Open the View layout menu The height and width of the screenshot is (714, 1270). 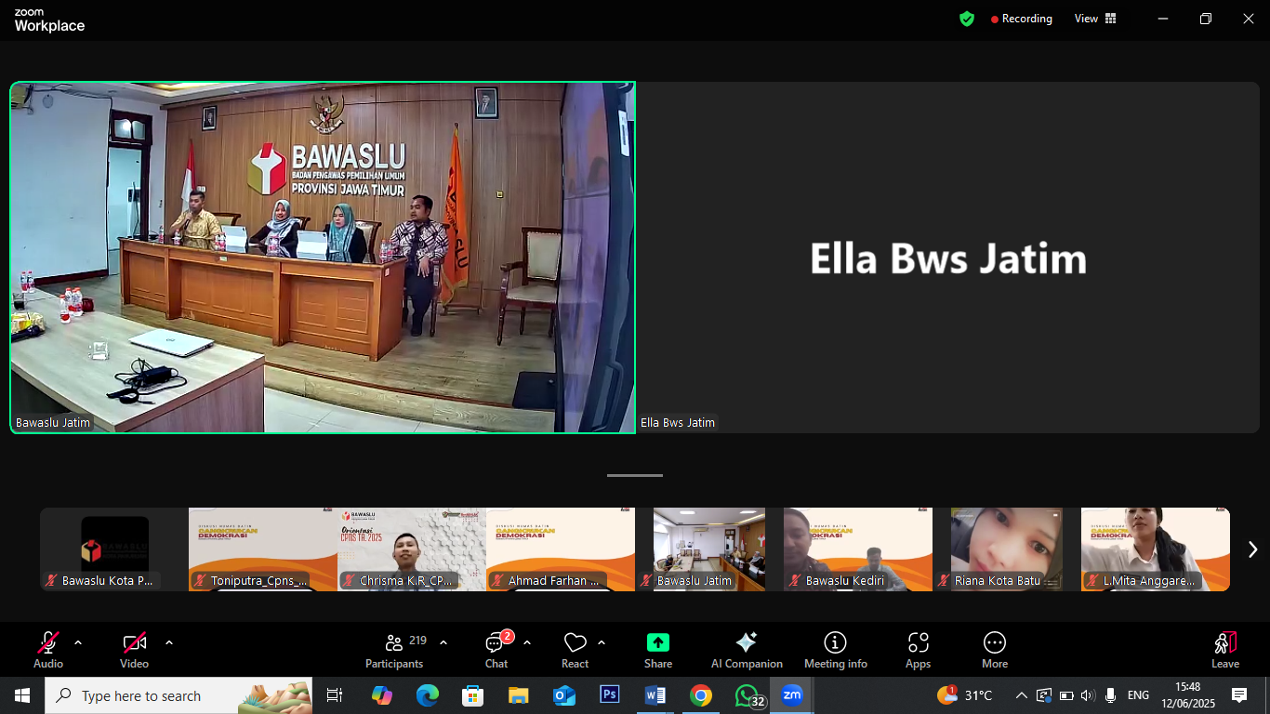coord(1095,19)
